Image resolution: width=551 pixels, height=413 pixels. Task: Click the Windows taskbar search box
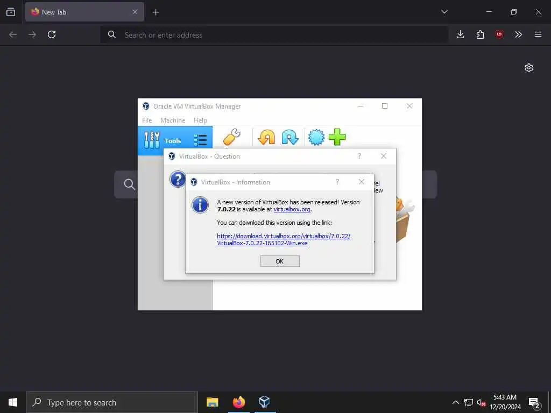pos(112,402)
